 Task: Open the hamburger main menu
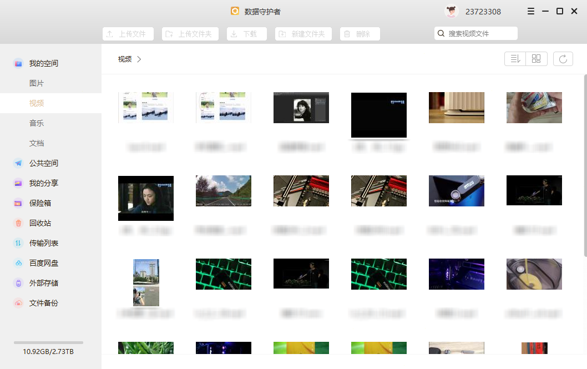pos(531,11)
